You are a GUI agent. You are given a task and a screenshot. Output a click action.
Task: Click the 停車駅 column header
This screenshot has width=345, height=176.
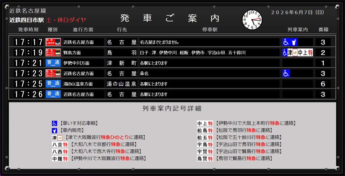(210, 30)
